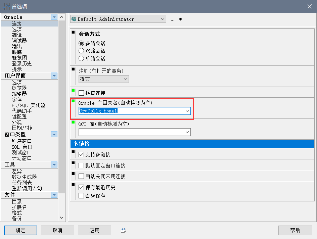Image resolution: width=317 pixels, height=239 pixels.
Task: Open 编译 preferences page
Action: [x=17, y=35]
